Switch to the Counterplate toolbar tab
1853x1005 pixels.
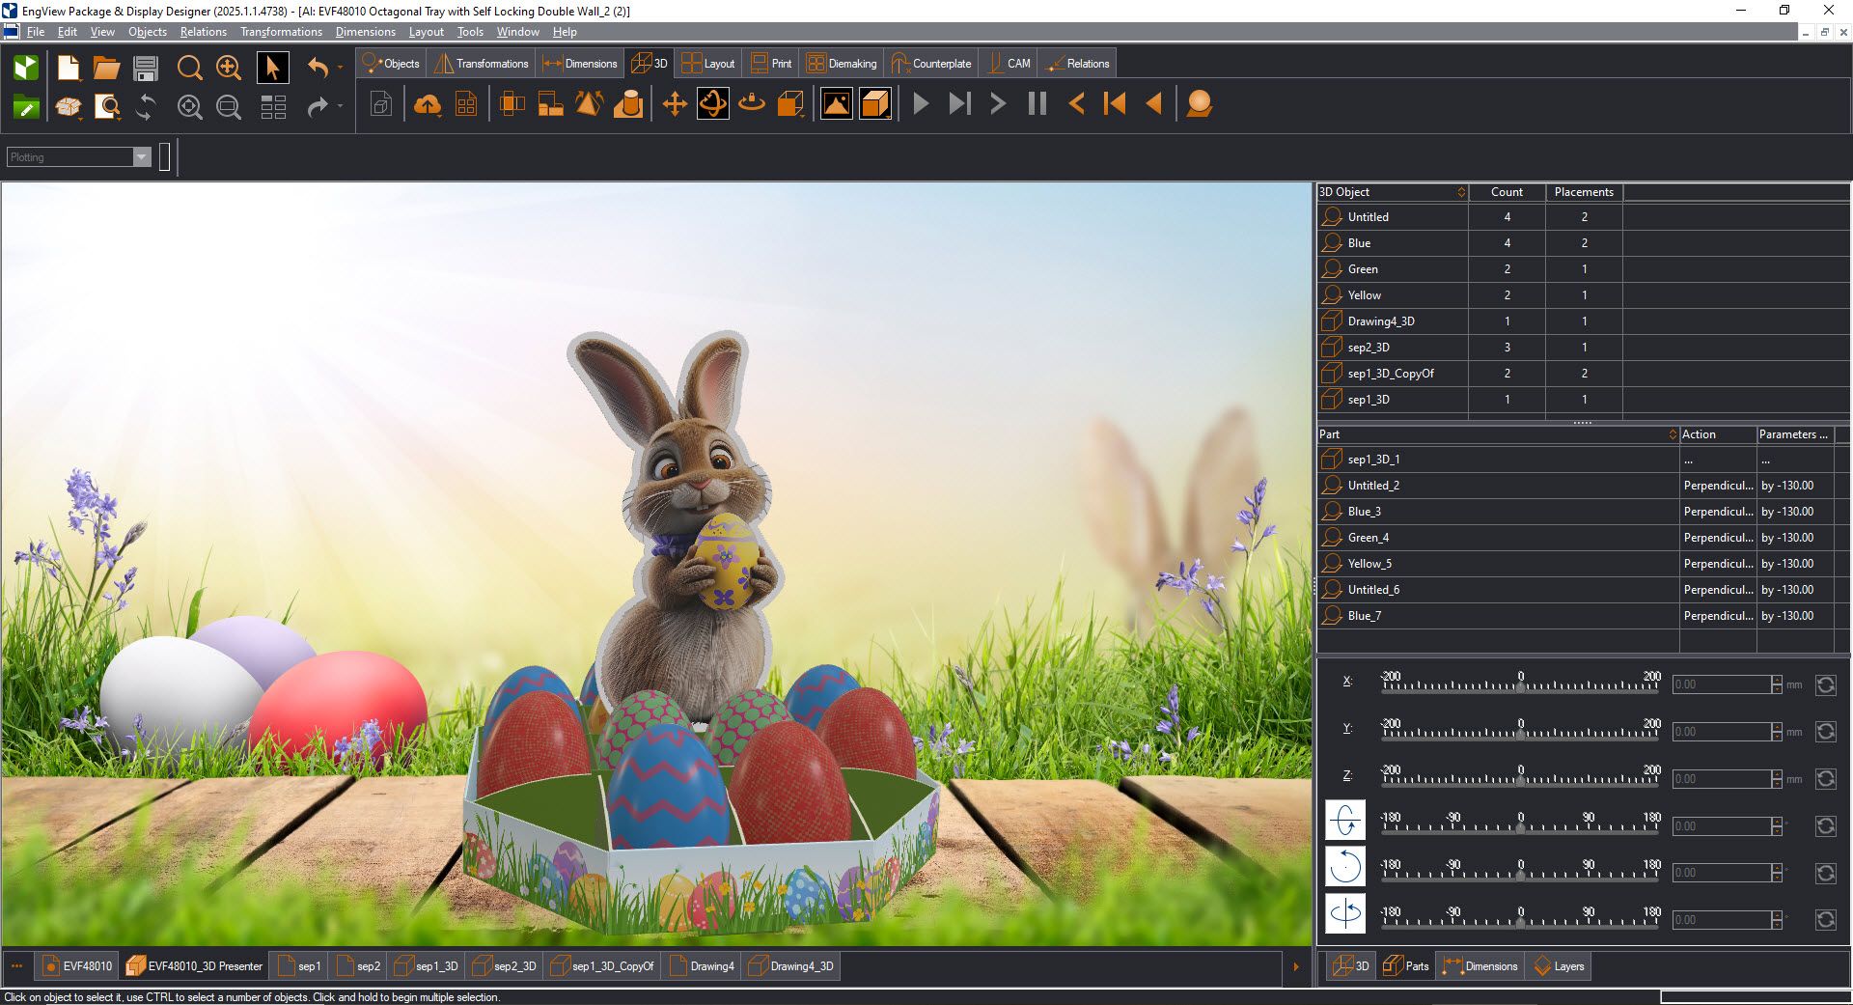(931, 64)
